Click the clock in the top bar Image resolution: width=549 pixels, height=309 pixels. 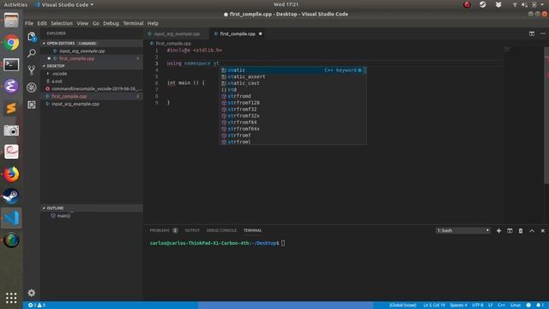point(286,4)
